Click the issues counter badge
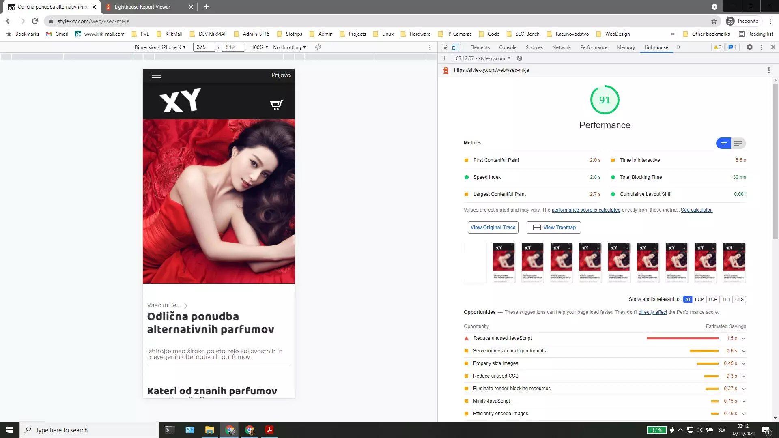 732,47
